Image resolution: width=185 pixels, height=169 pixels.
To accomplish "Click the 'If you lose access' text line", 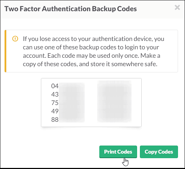I will click(x=94, y=39).
